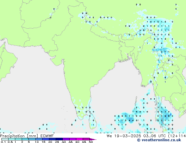This screenshot has height=143, width=186.
Task: Select the 5–10 mm legend swatch
Action: [32, 139]
